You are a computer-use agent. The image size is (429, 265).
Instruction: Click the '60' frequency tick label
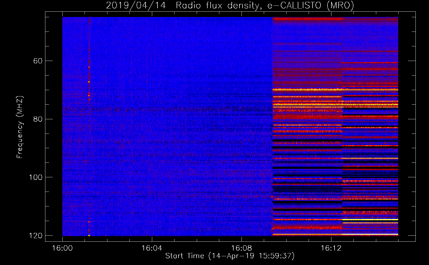(38, 61)
